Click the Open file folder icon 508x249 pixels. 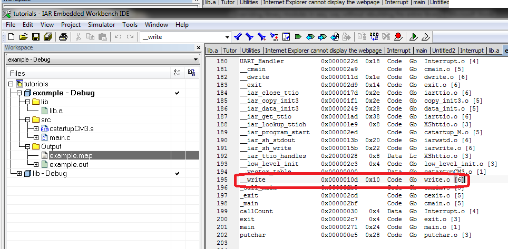pyautogui.click(x=23, y=37)
